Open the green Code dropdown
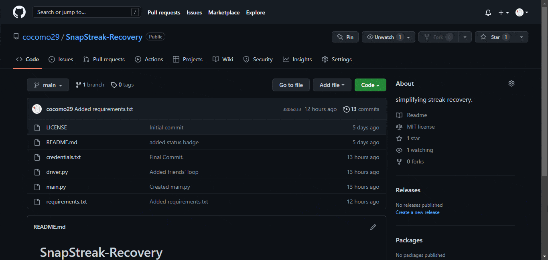The height and width of the screenshot is (260, 548). coord(370,85)
